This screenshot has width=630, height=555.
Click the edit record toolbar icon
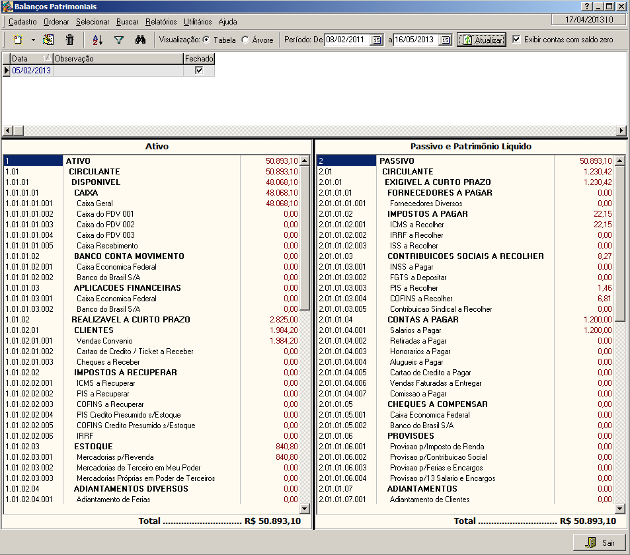click(x=48, y=40)
